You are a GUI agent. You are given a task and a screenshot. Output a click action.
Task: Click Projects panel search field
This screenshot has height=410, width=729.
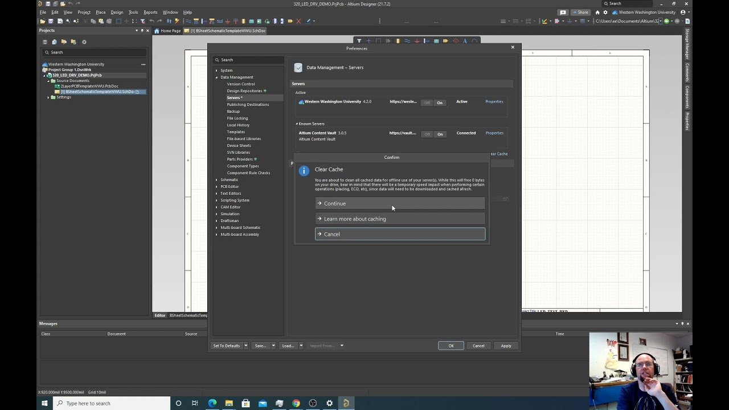point(94,52)
